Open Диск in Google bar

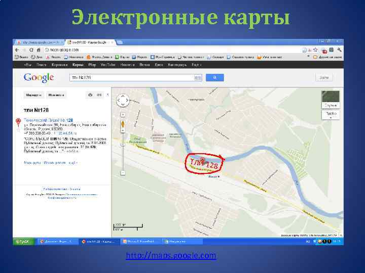(159, 65)
